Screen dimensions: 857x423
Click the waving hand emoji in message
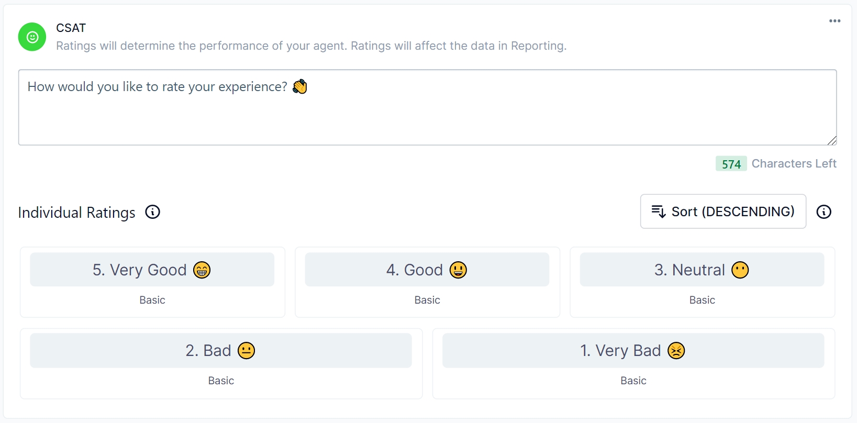300,86
